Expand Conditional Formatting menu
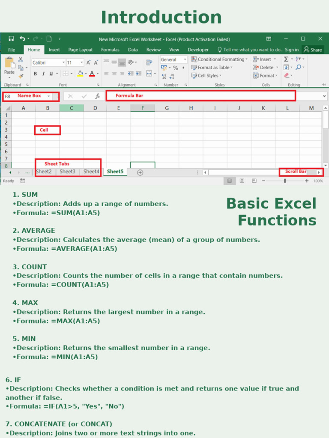The width and height of the screenshot is (329, 438). click(219, 59)
